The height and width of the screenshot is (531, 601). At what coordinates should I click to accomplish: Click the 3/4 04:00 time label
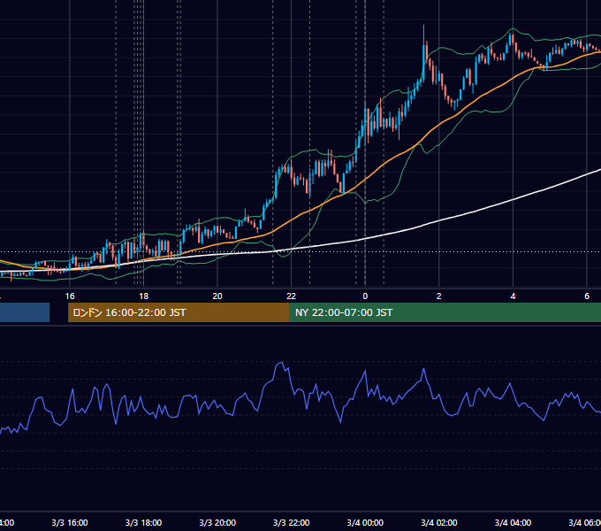513,522
